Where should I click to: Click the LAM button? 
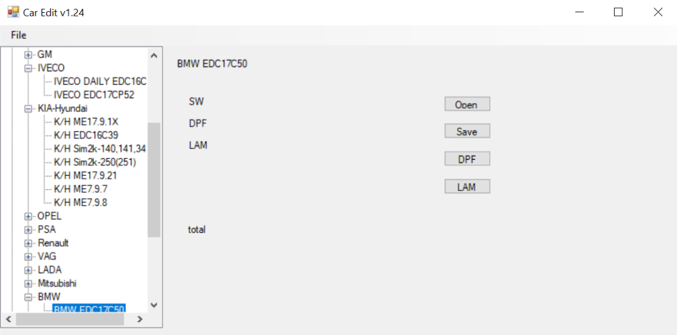(467, 186)
